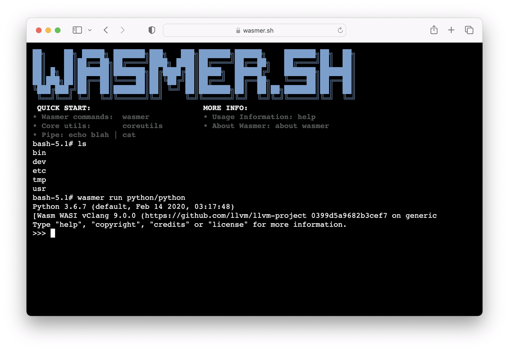The height and width of the screenshot is (351, 509).
Task: Click the 'bash-5.1# ls' command line
Action: tap(59, 144)
